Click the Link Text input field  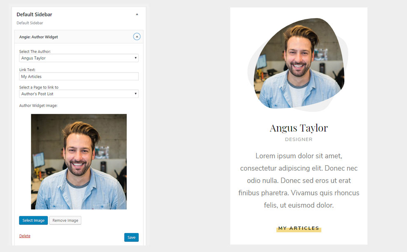point(79,76)
